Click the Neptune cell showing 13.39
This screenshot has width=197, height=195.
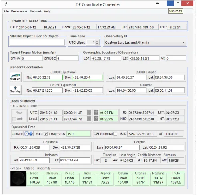[x=158, y=179]
